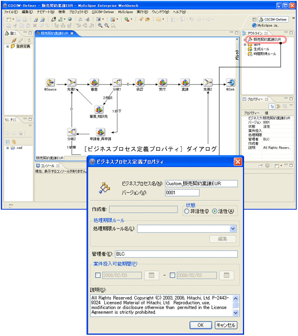This screenshot has height=336, width=298.
Task: Click down arrow on 説明 scrollbar
Action: [235, 313]
